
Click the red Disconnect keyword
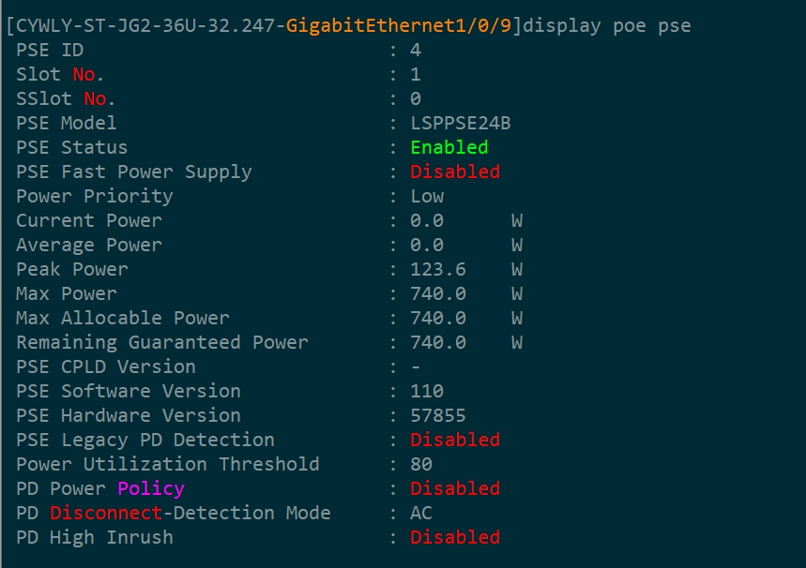[x=95, y=513]
